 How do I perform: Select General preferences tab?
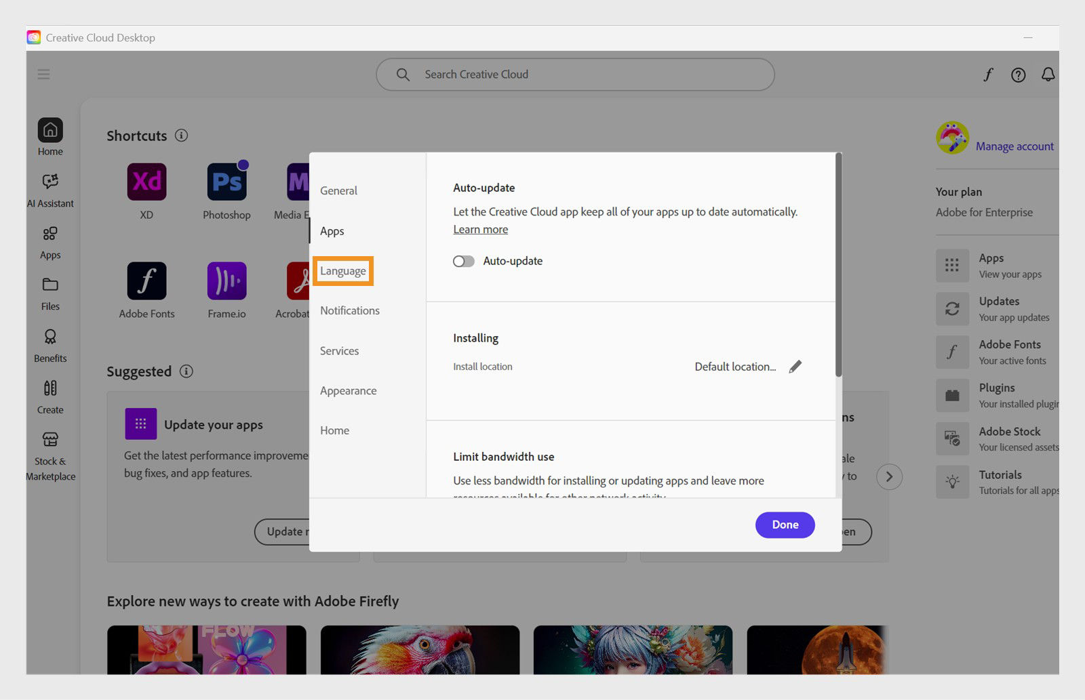pos(338,190)
